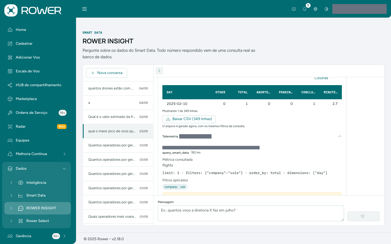The width and height of the screenshot is (391, 244).
Task: Select the 2025-02-10 date cell
Action: point(177,104)
